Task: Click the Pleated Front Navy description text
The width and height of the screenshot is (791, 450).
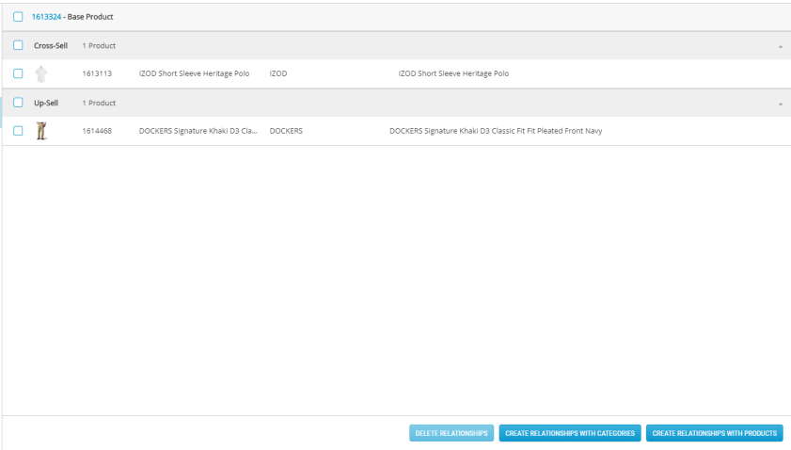Action: [495, 131]
